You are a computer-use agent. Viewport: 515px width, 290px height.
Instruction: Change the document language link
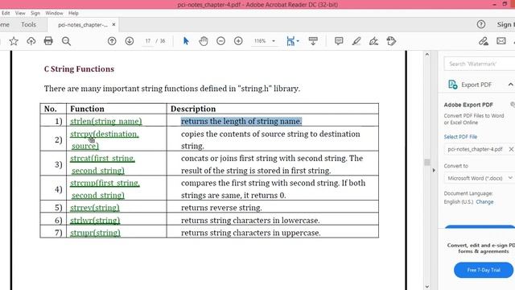(x=484, y=202)
